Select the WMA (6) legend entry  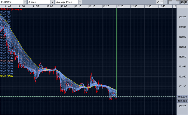pyautogui.click(x=5, y=12)
